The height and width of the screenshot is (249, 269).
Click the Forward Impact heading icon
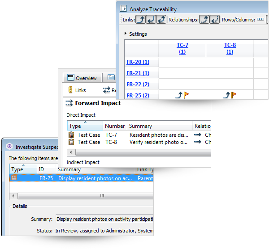tap(69, 103)
